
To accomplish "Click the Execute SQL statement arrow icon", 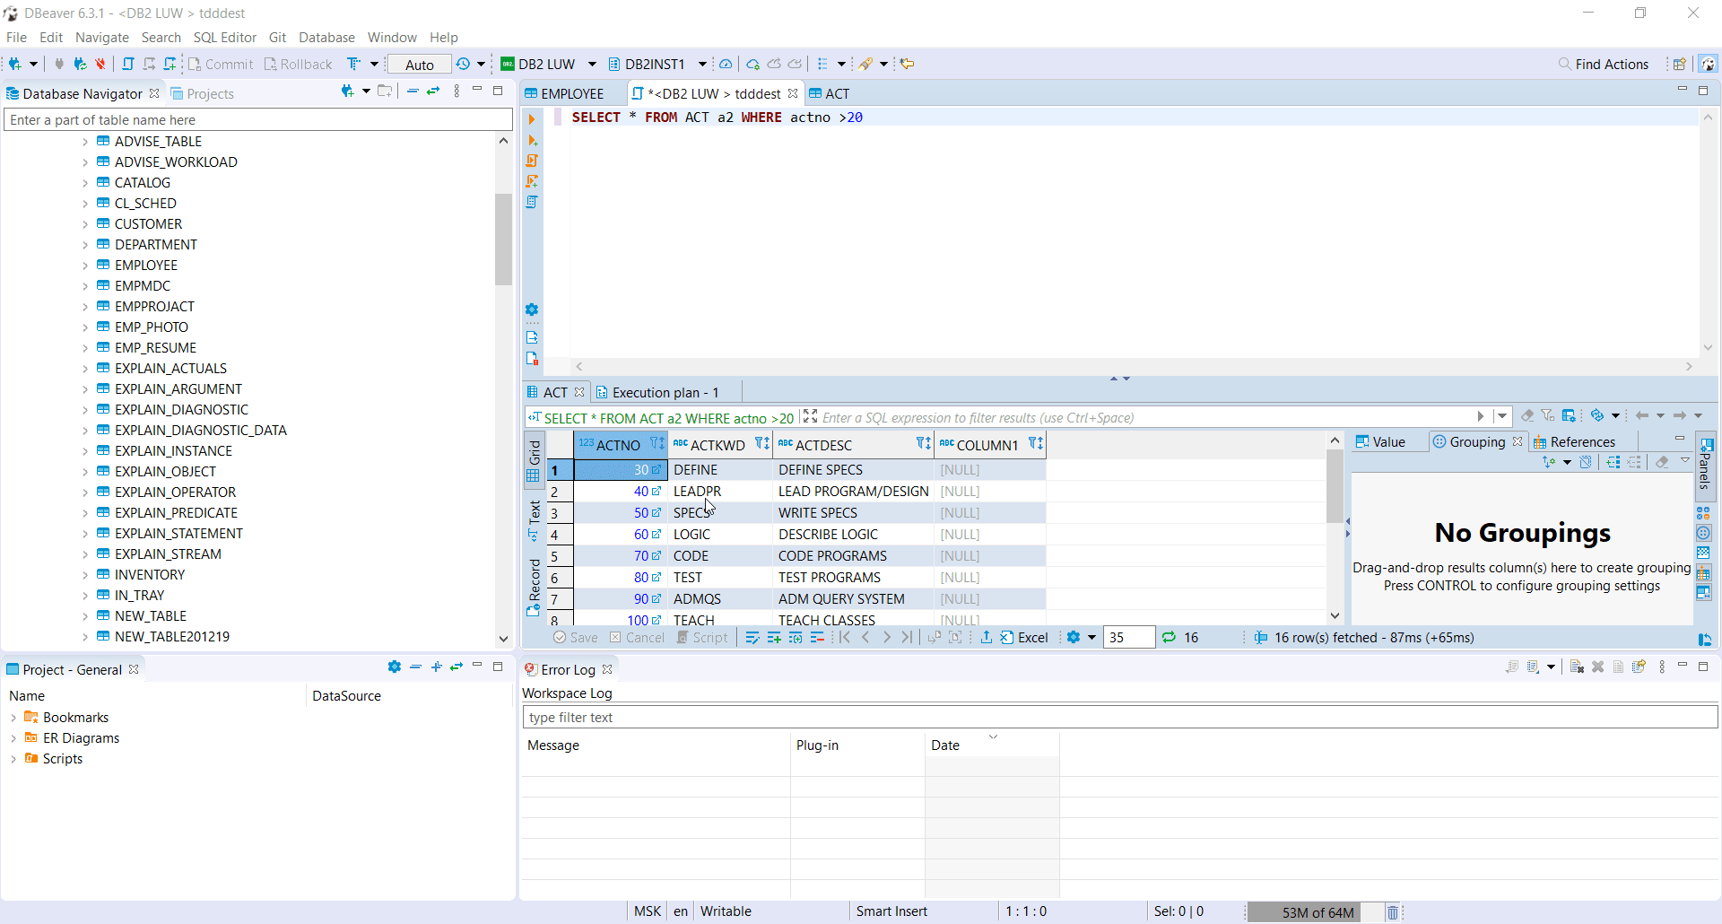I will point(532,118).
